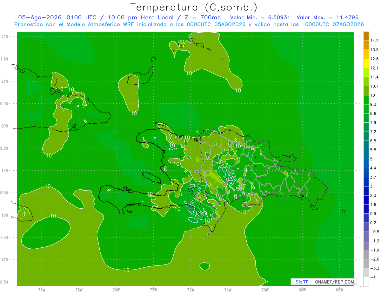This screenshot has height=294, width=381.
Task: Click the 72W longitude axis label
Action: point(190,290)
